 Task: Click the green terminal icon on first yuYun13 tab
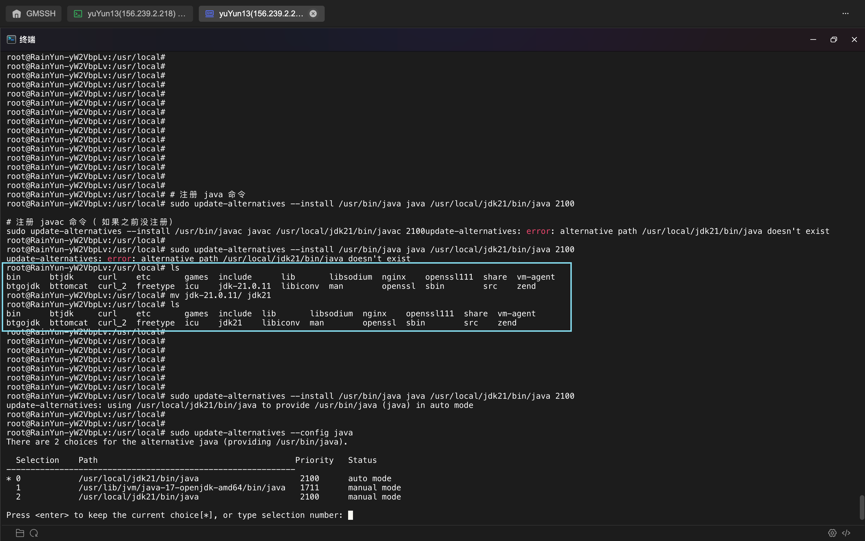[x=78, y=14]
